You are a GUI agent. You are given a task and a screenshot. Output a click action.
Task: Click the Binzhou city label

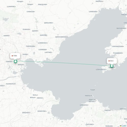pos(26,113)
